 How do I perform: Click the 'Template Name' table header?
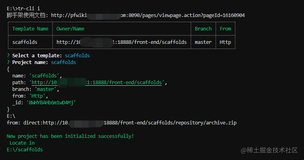[x=30, y=29]
